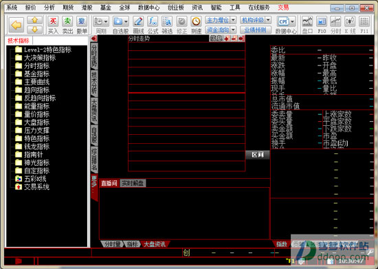The height and width of the screenshot is (269, 378).
Task: Open the 报价 menu
Action: (30, 8)
